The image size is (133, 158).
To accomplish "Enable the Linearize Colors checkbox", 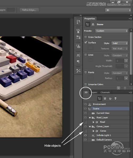I will pyautogui.click(x=85, y=84).
